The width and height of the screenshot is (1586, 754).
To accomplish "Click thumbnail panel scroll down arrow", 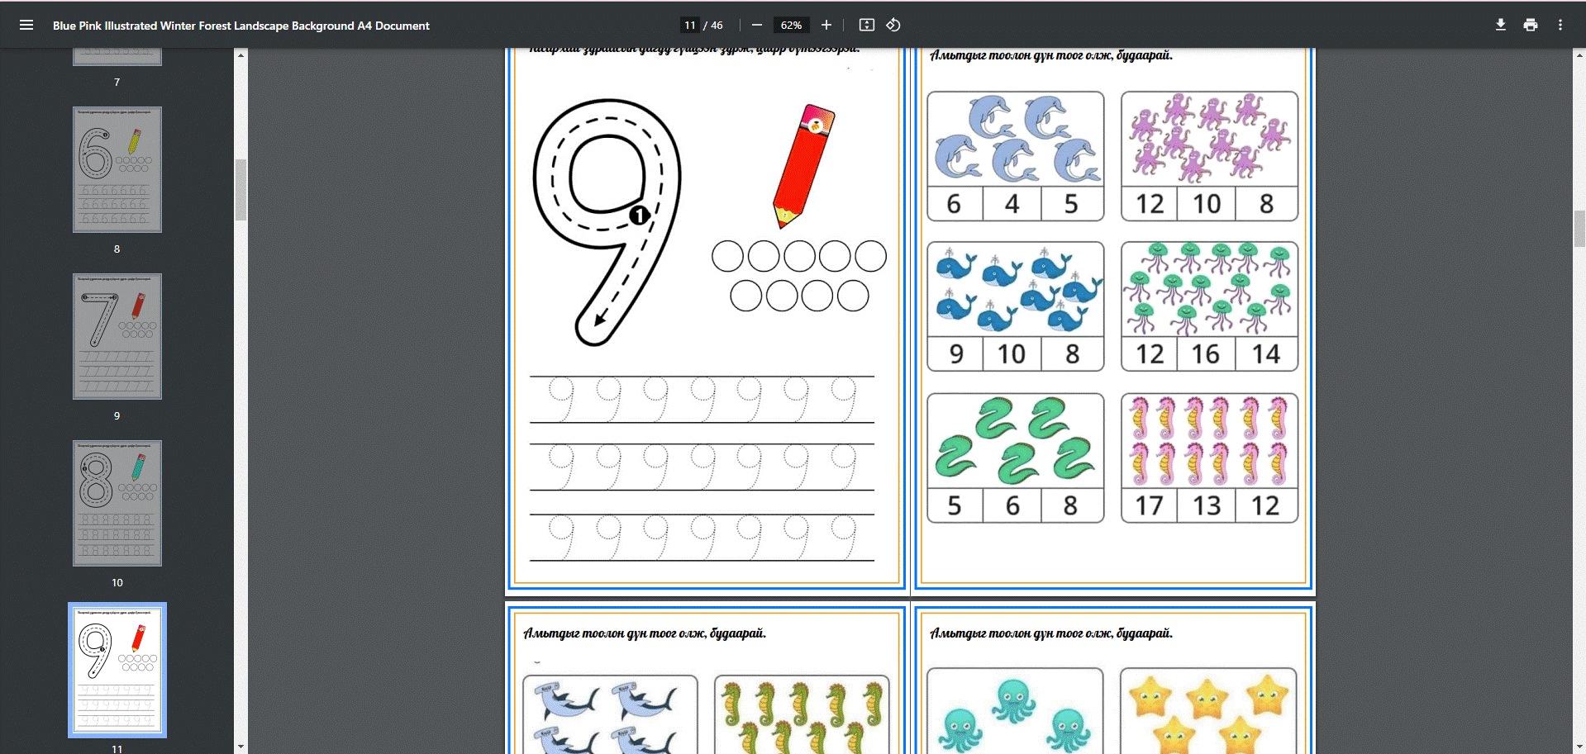I will tap(241, 747).
